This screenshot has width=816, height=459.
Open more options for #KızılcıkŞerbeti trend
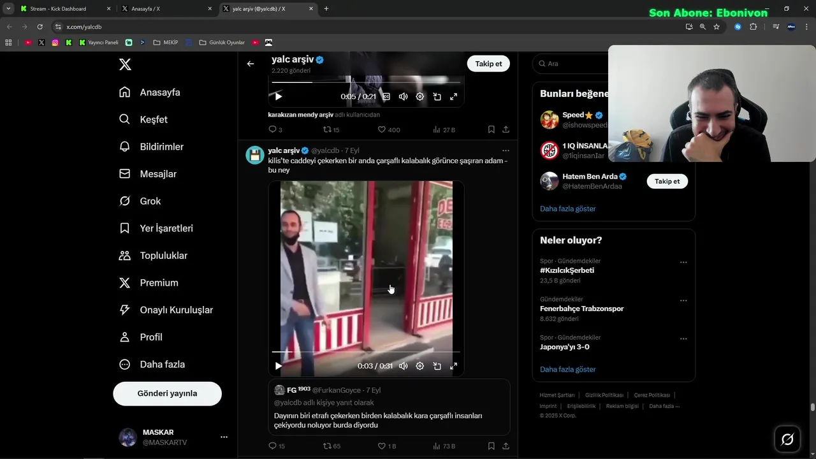click(683, 263)
